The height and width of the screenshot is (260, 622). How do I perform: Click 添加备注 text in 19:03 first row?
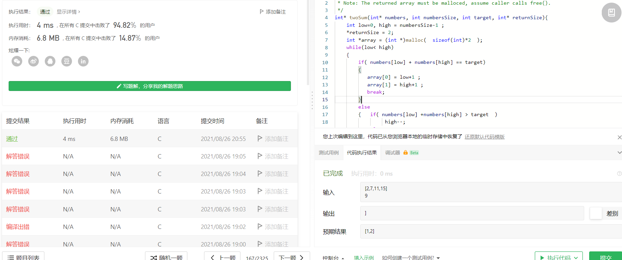tap(277, 191)
